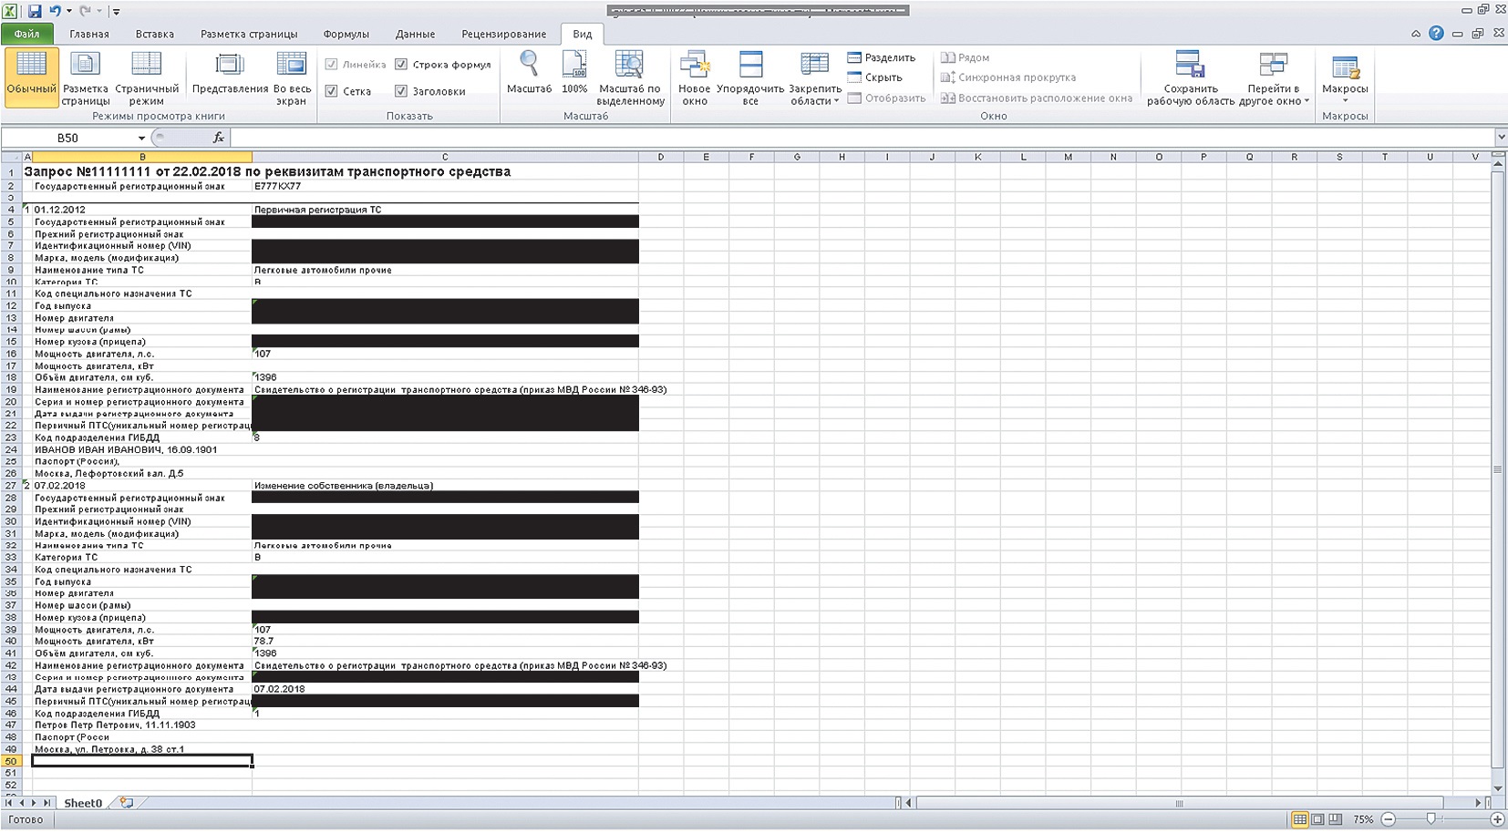Open the Insert (Вставка) tab
Screen dimensions: 1508x833
[x=155, y=34]
